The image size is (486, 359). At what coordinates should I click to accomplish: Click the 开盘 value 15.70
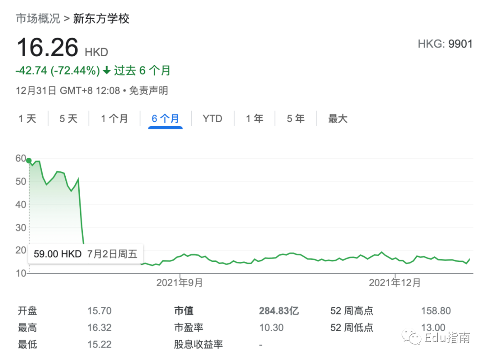pos(99,311)
